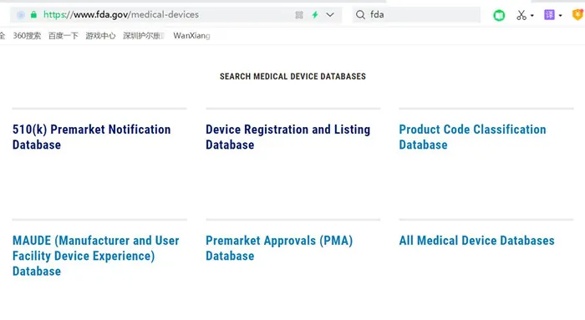The image size is (585, 320).
Task: Open the MAUDE Database link
Action: (x=96, y=256)
